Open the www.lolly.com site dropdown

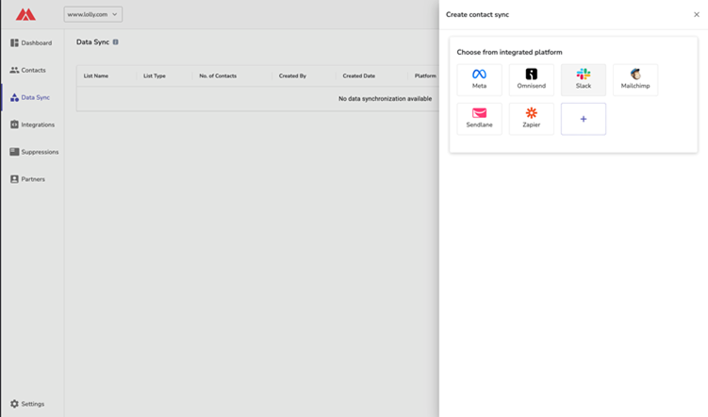click(92, 14)
